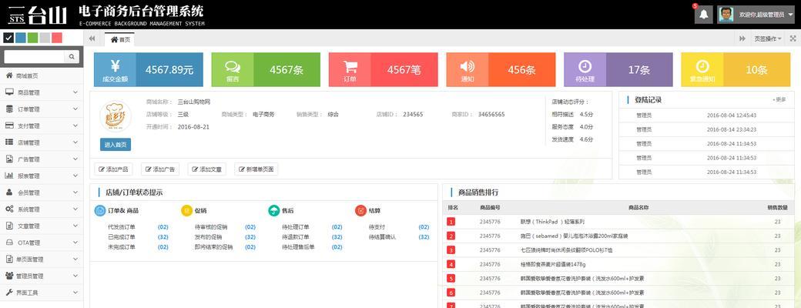Expand the 文章管理 sidebar chevron
Viewport: 801px width, 308px height.
(x=75, y=226)
